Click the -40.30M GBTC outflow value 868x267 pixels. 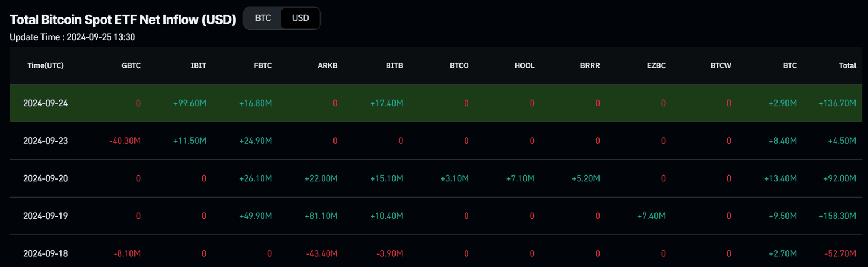[124, 141]
